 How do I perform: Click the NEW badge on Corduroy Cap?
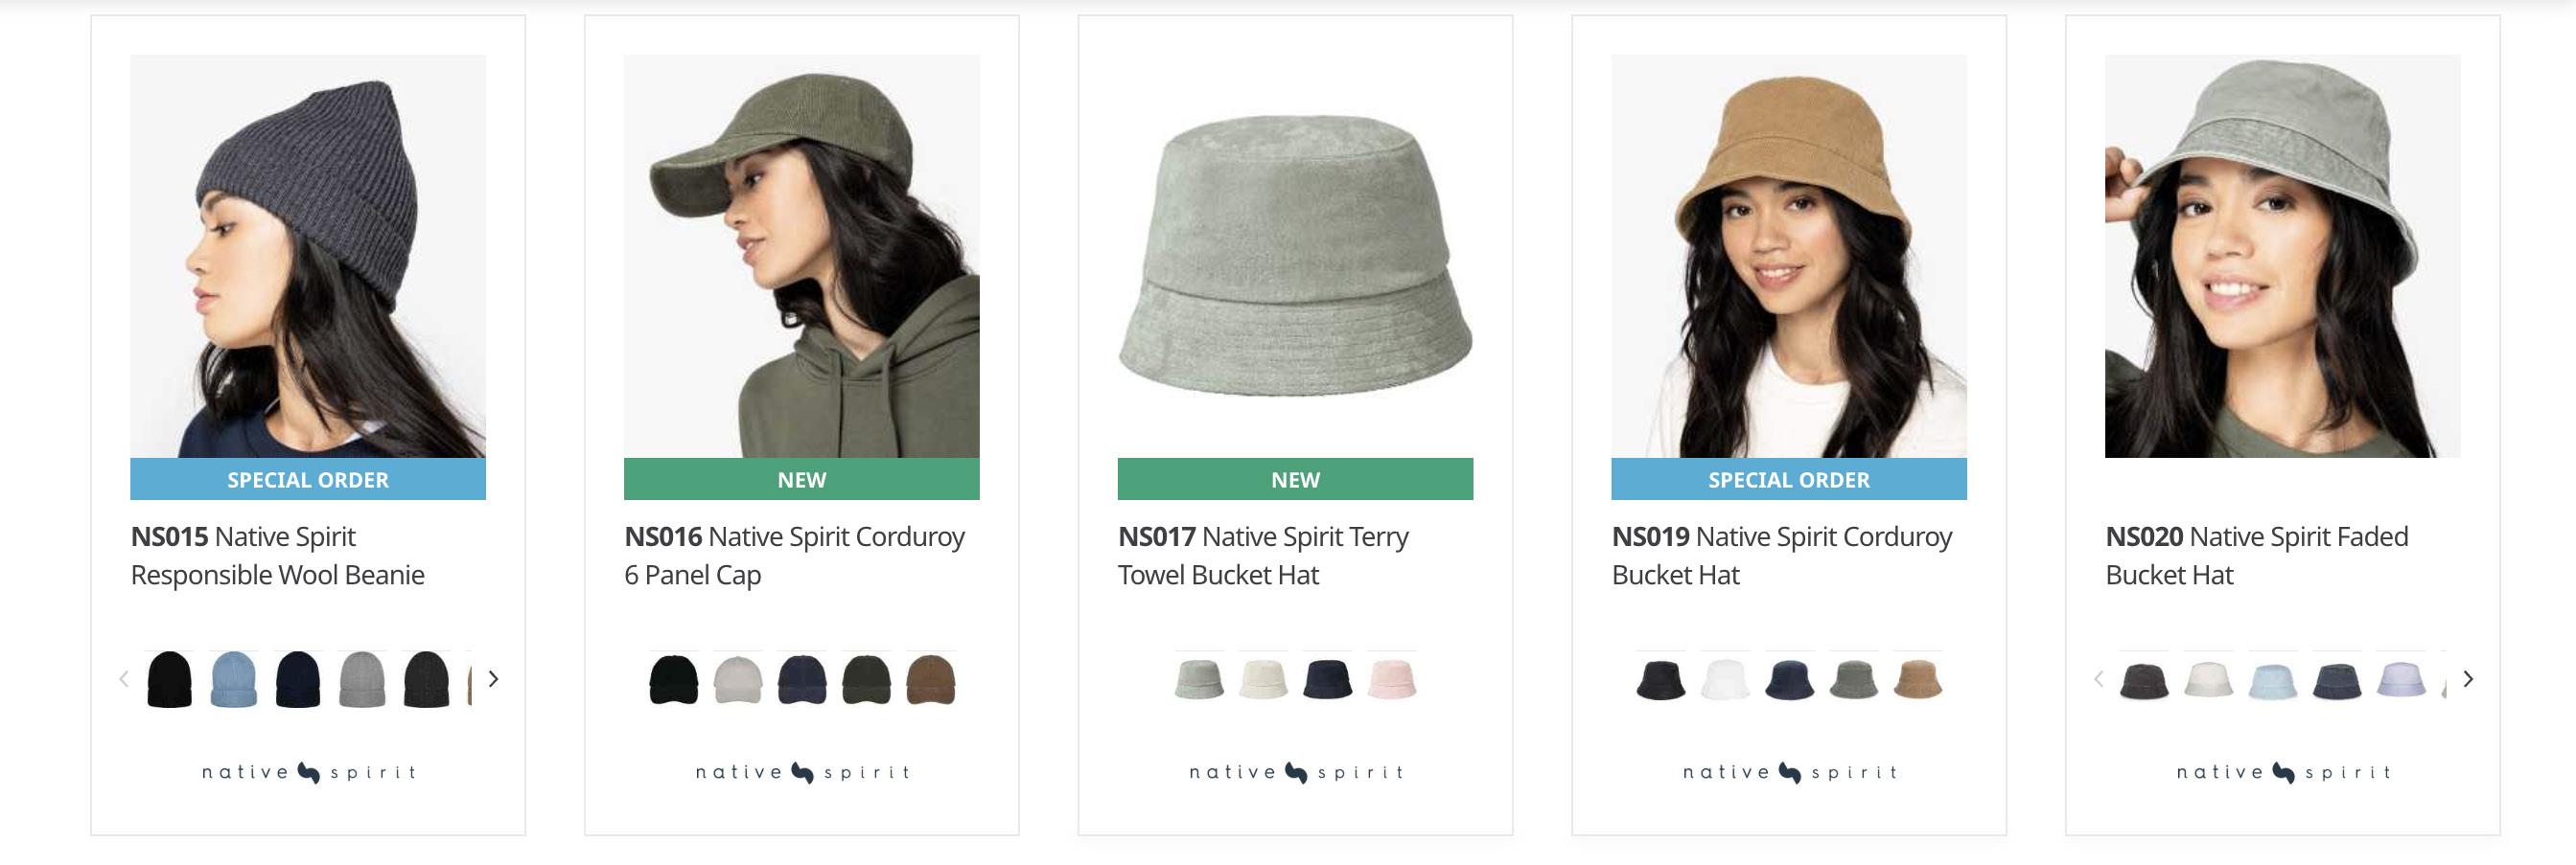pos(802,480)
